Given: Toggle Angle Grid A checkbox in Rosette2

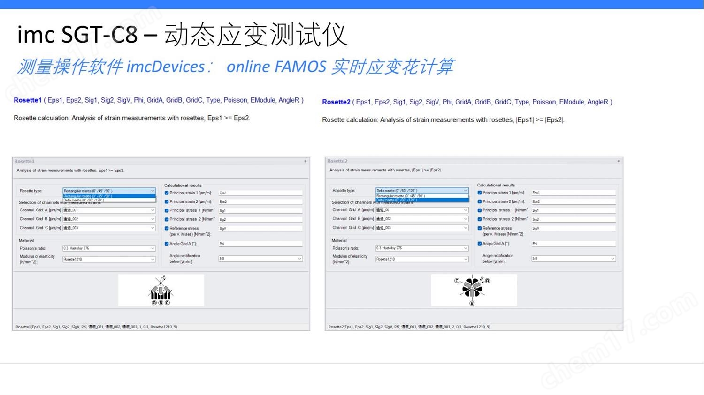Looking at the screenshot, I should (x=480, y=244).
